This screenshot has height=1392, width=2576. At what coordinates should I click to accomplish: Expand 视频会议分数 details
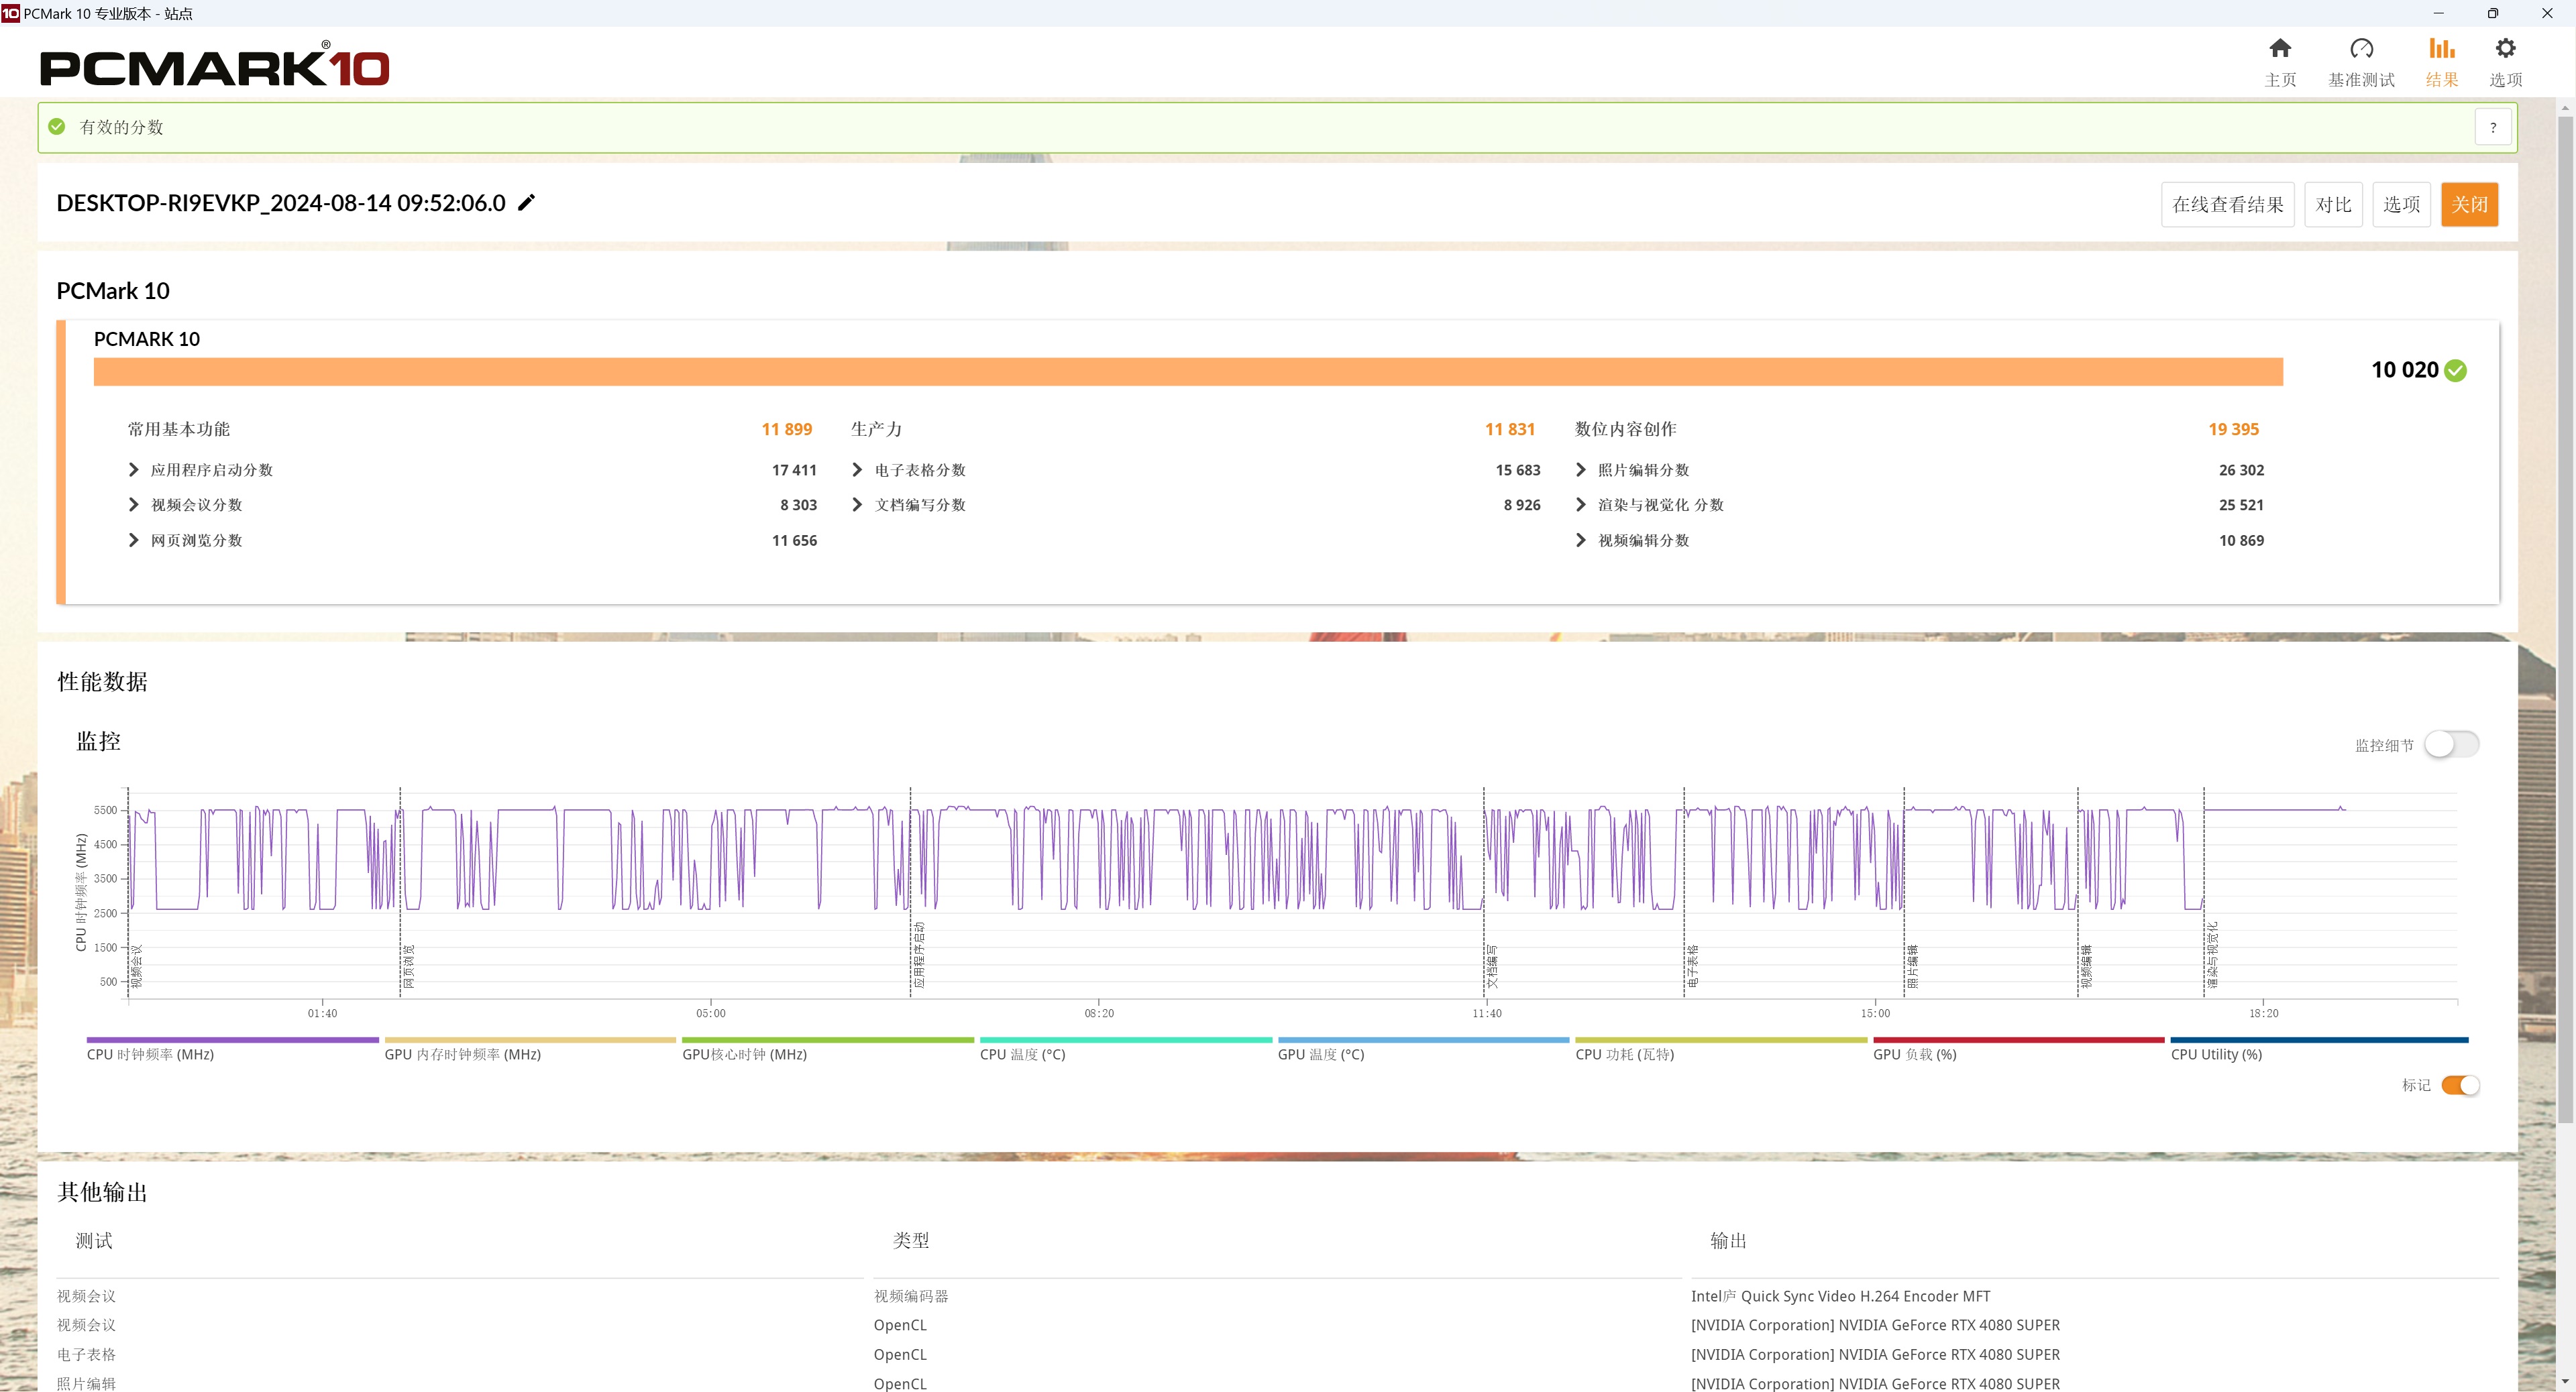(x=133, y=505)
